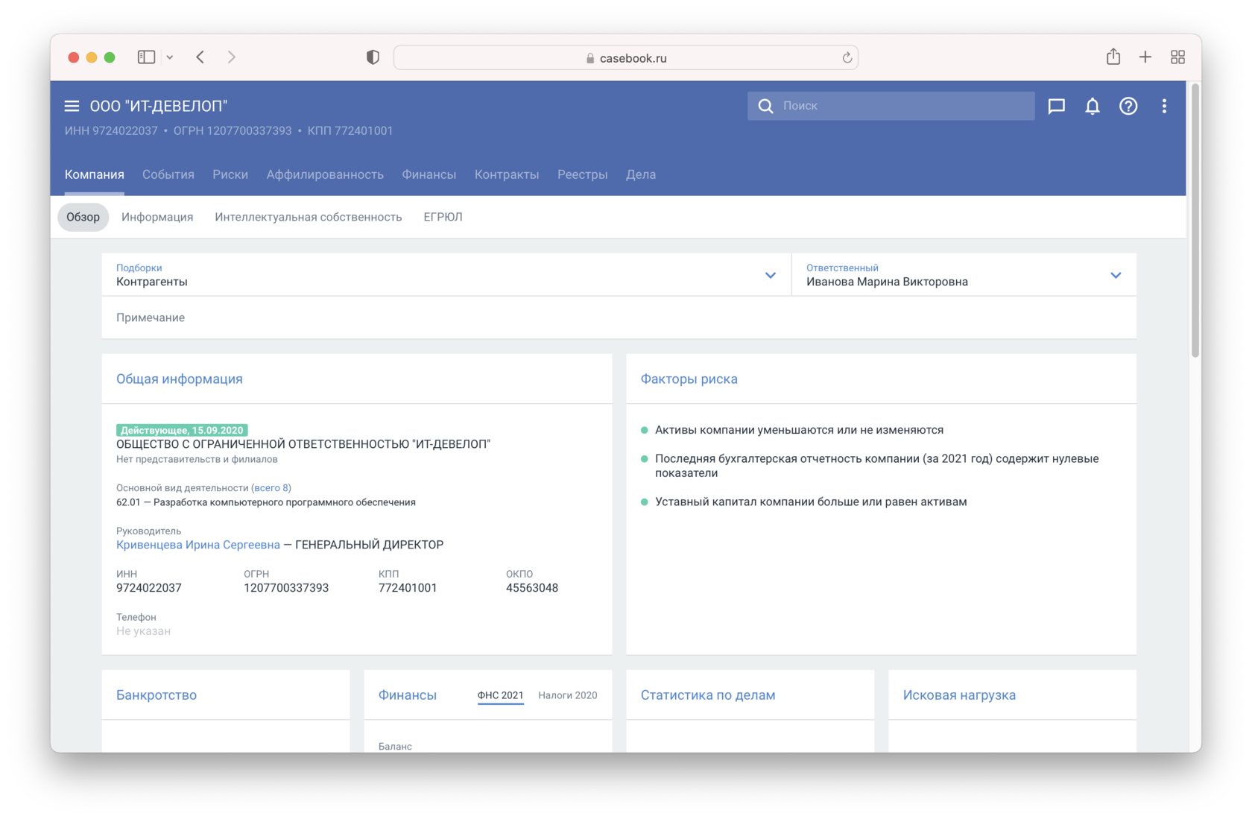
Task: Click risk factor 'Уставный капитал компании'
Action: click(x=811, y=502)
